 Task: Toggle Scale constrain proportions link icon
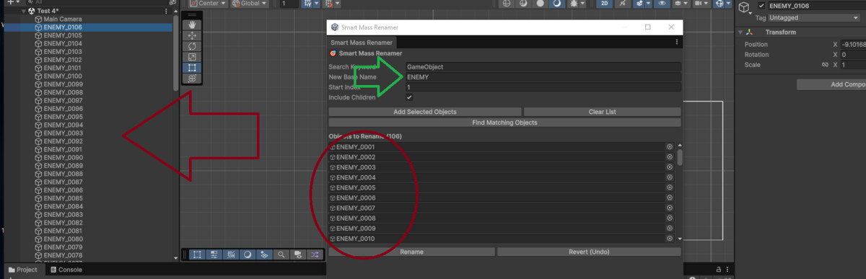click(825, 65)
